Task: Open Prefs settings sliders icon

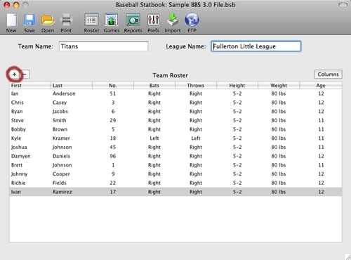Action: 154,23
